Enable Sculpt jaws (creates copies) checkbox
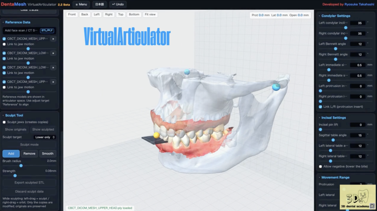Image resolution: width=377 pixels, height=211 pixels. 4,122
